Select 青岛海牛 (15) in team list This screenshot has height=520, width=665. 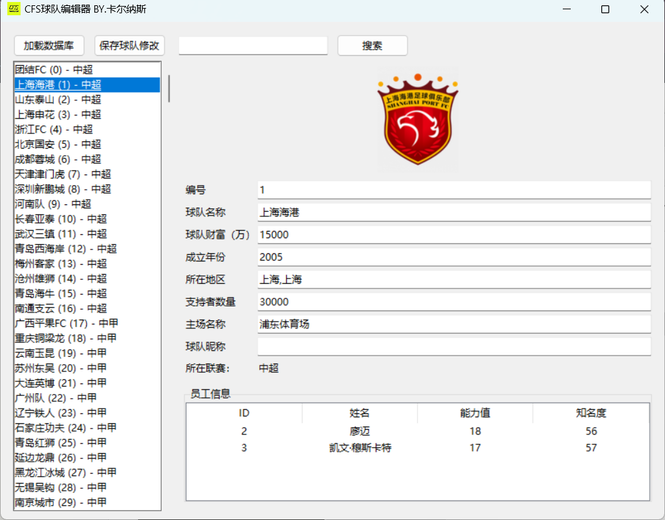[88, 294]
